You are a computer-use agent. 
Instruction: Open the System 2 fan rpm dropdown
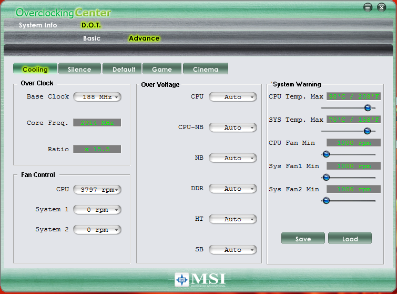pos(97,230)
